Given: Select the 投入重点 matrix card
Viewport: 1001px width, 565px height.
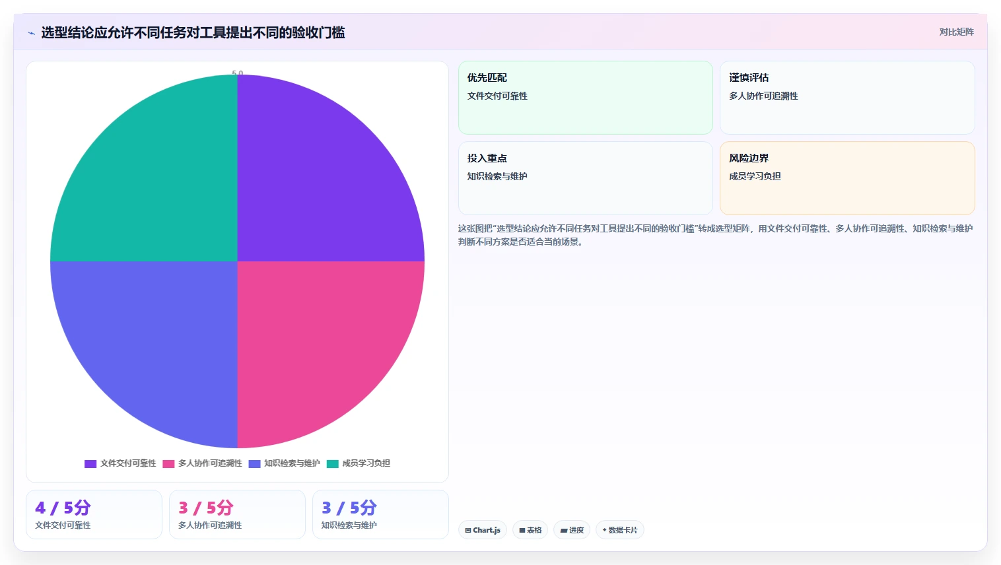Looking at the screenshot, I should click(x=586, y=178).
